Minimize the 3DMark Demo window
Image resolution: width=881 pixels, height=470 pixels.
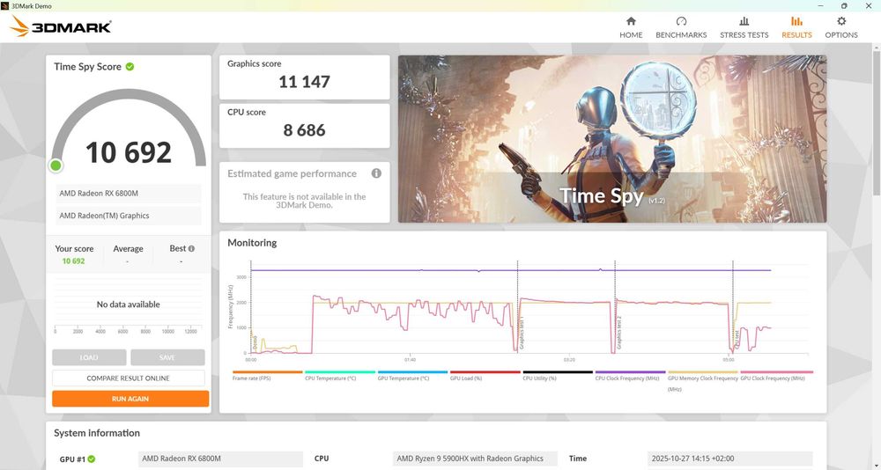point(818,5)
